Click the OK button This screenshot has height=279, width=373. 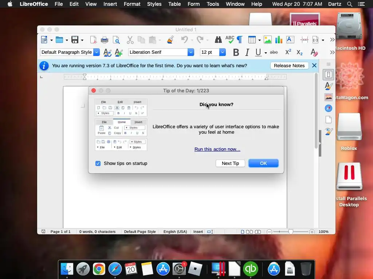pyautogui.click(x=263, y=163)
